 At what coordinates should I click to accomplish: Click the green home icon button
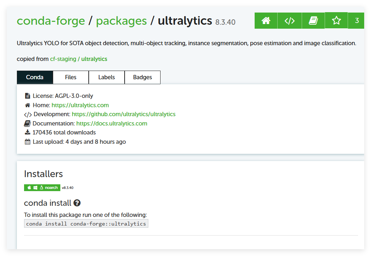point(266,21)
